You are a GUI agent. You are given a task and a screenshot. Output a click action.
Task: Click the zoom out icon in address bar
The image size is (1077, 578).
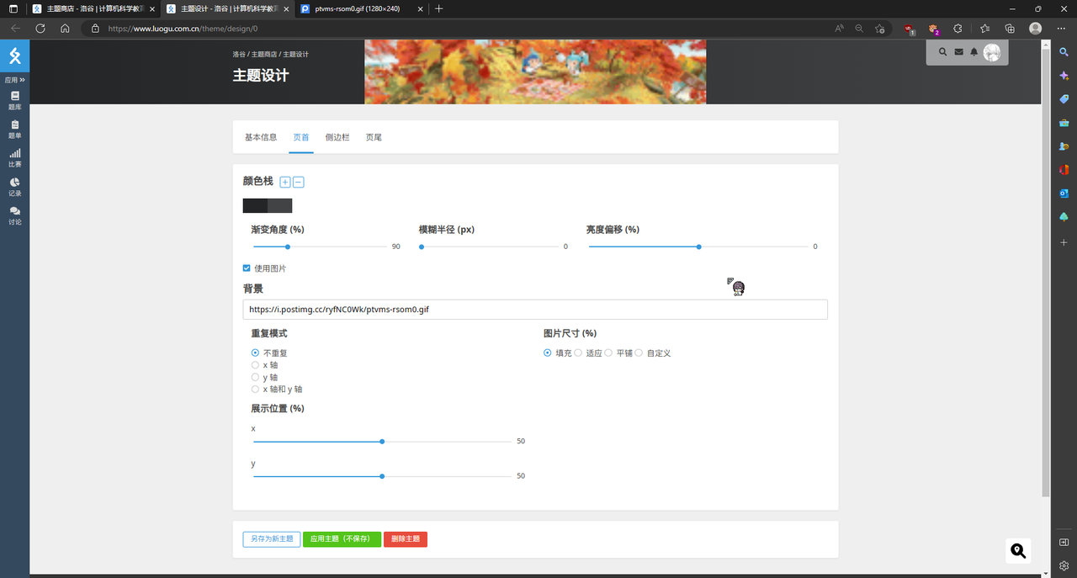tap(859, 28)
